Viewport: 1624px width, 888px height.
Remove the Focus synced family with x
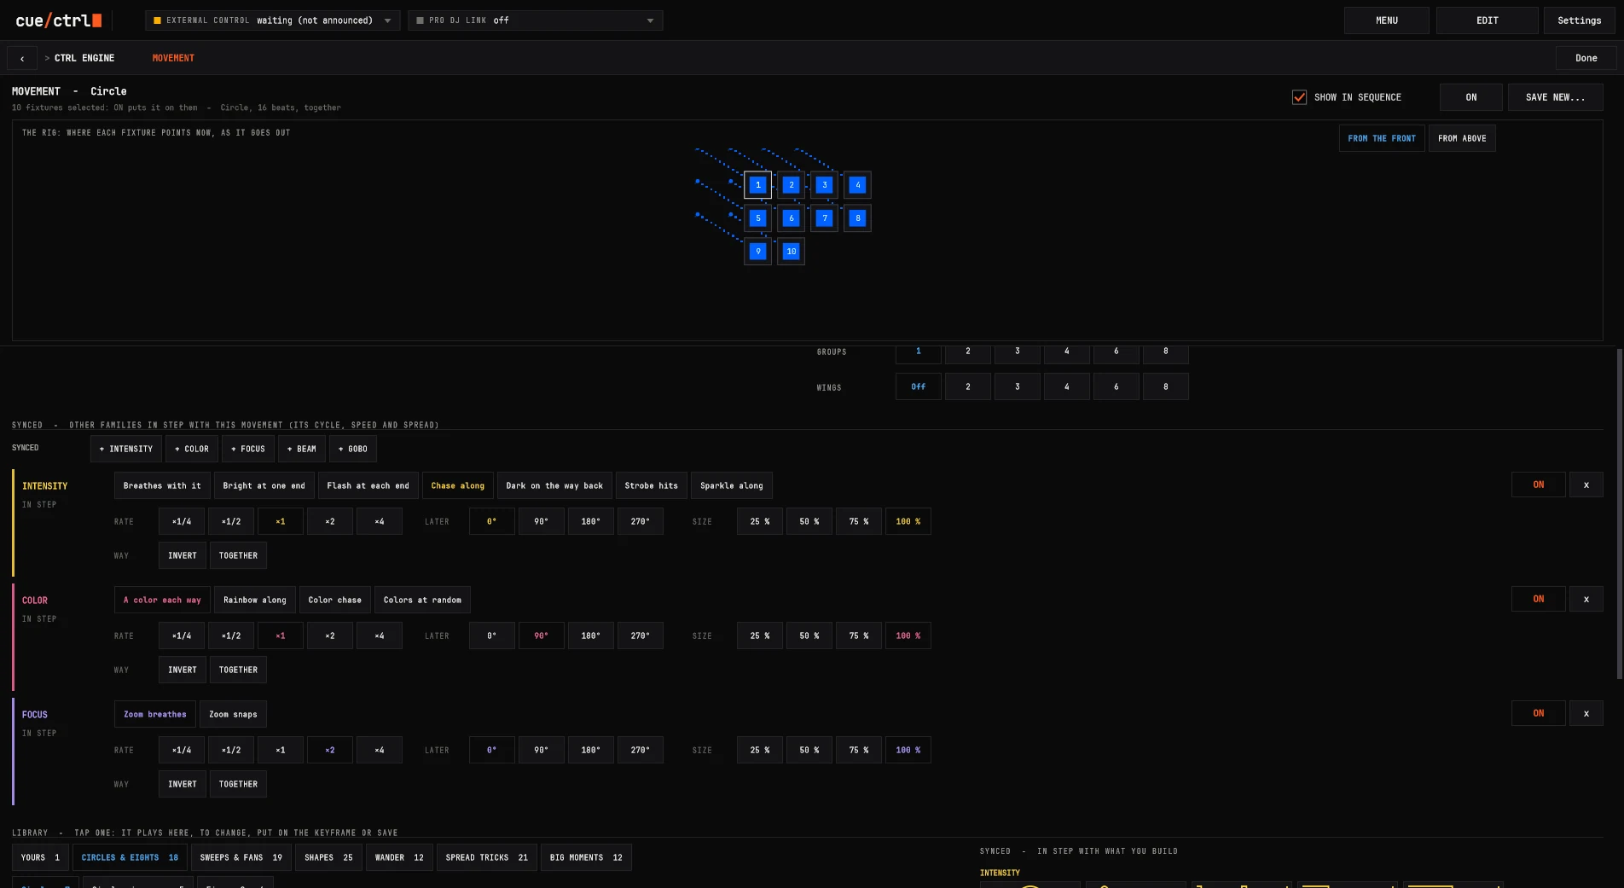[x=1586, y=713]
